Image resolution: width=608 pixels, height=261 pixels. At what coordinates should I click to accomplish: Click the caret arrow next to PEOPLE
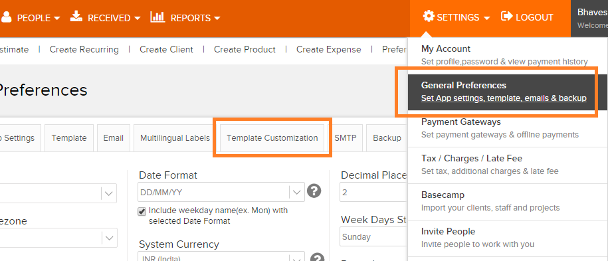[56, 18]
